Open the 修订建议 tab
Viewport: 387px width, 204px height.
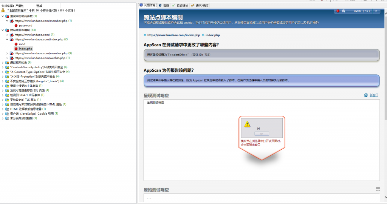coord(180,5)
